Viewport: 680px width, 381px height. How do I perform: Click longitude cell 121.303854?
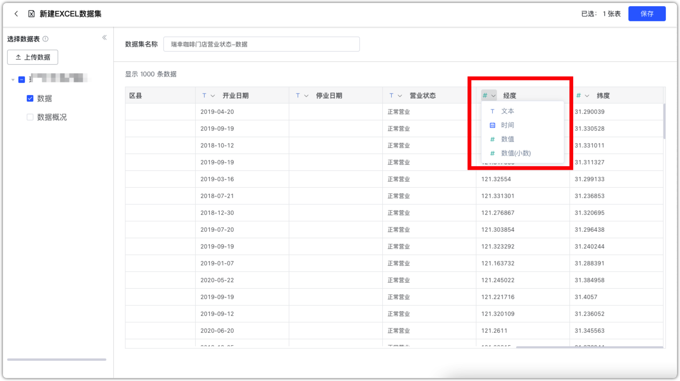pos(523,230)
